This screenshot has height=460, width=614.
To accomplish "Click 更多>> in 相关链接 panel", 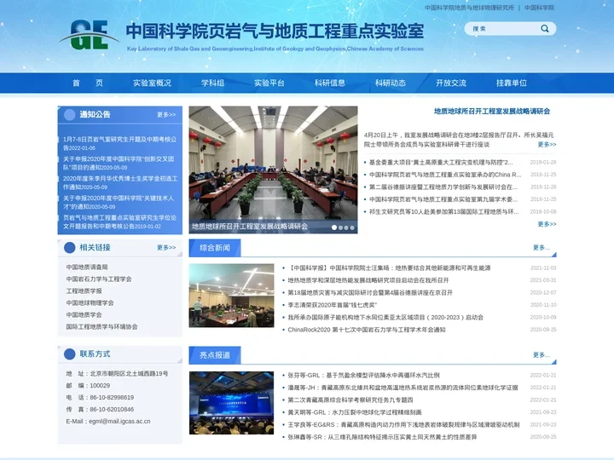I will click(166, 248).
